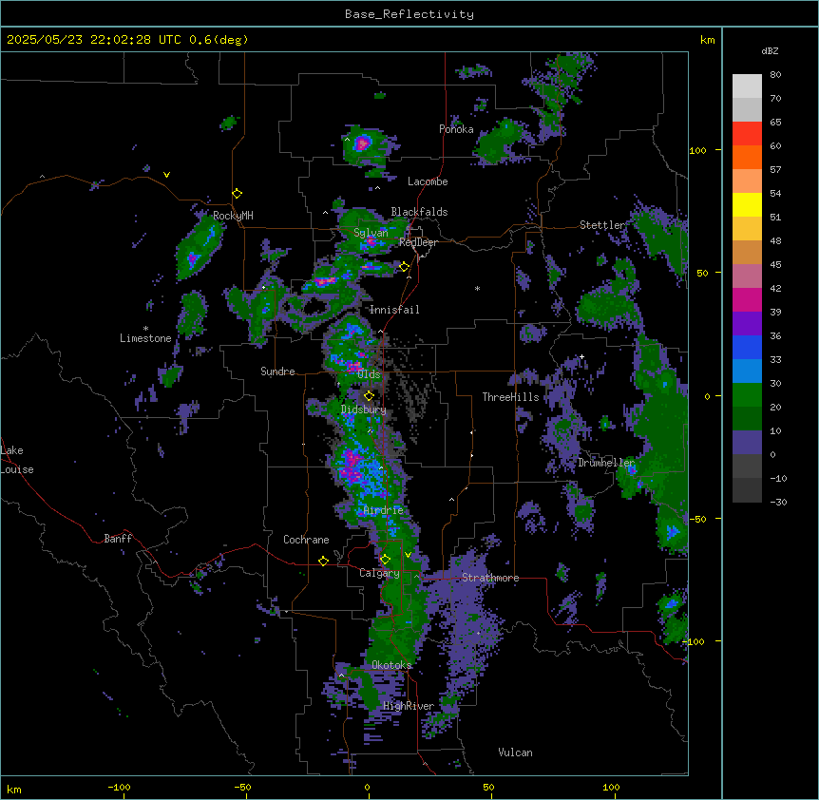Image resolution: width=819 pixels, height=800 pixels.
Task: Click the dark orange swatch below red
Action: pos(747,157)
